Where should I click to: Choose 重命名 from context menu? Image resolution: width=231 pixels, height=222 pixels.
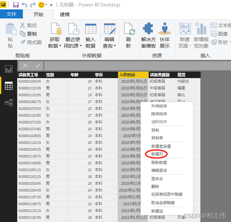click(x=157, y=179)
